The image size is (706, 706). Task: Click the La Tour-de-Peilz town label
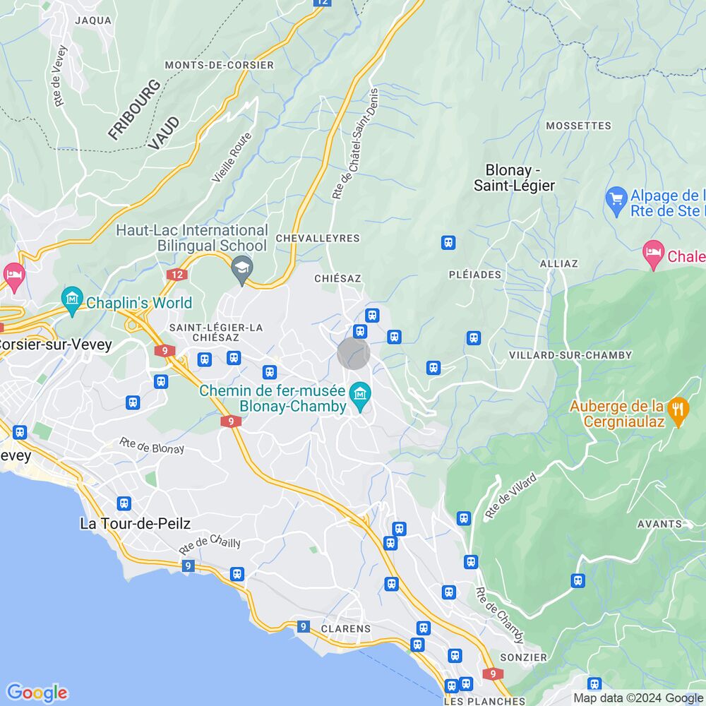tap(135, 524)
